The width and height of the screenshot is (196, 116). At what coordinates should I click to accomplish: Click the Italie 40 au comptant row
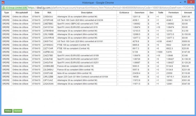tap(98, 73)
